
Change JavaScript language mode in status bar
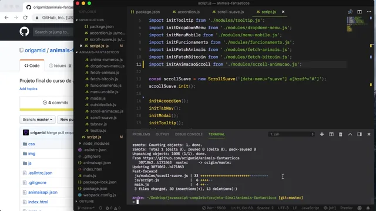[x=310, y=208]
